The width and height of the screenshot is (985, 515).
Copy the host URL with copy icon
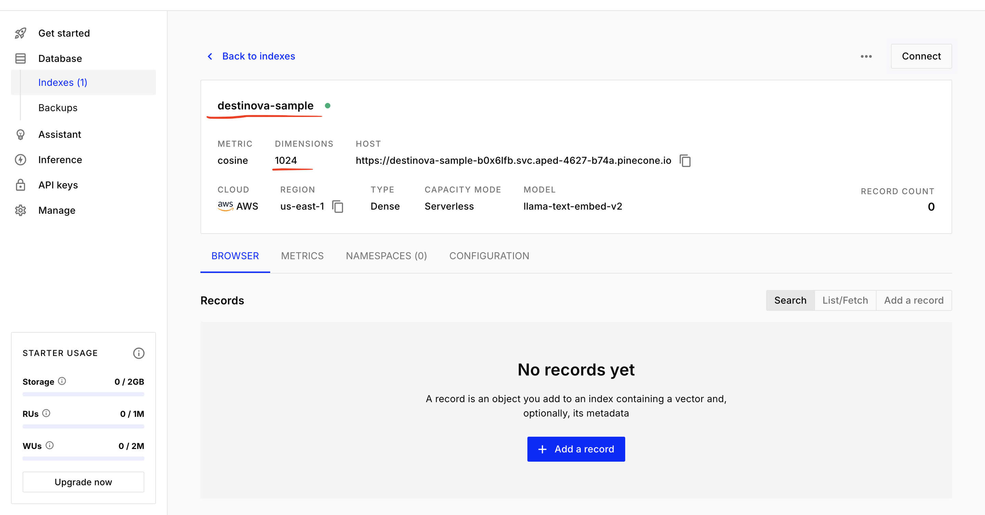685,161
